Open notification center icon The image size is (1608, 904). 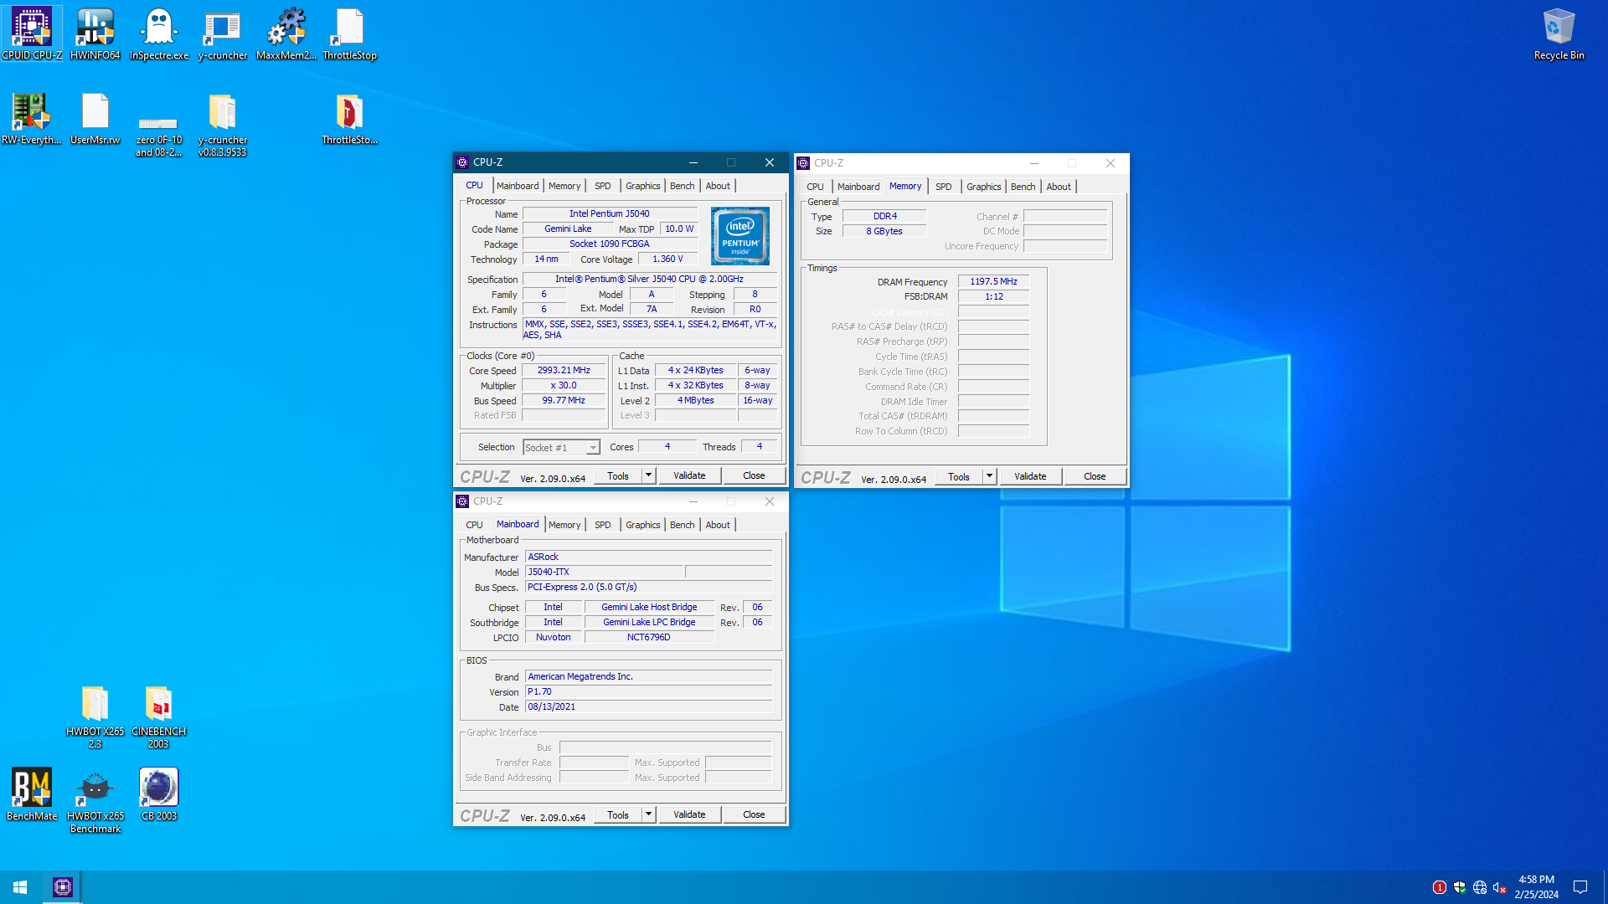click(x=1580, y=887)
